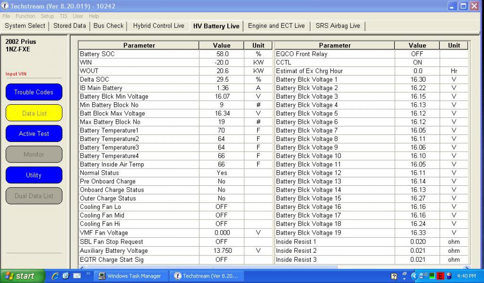Open the Help menu
This screenshot has width=484, height=283.
pyautogui.click(x=94, y=16)
